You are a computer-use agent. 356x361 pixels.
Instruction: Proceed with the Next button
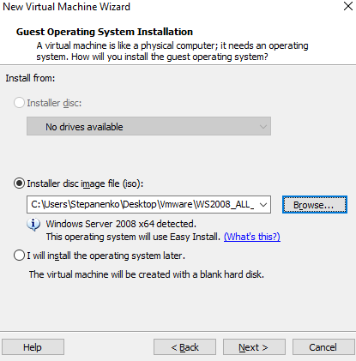pyautogui.click(x=254, y=347)
